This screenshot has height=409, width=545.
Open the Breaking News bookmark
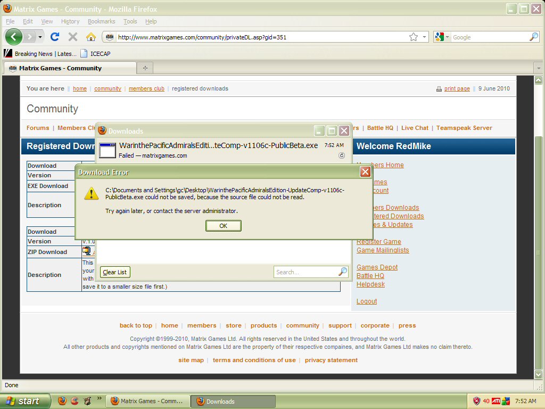click(x=40, y=54)
